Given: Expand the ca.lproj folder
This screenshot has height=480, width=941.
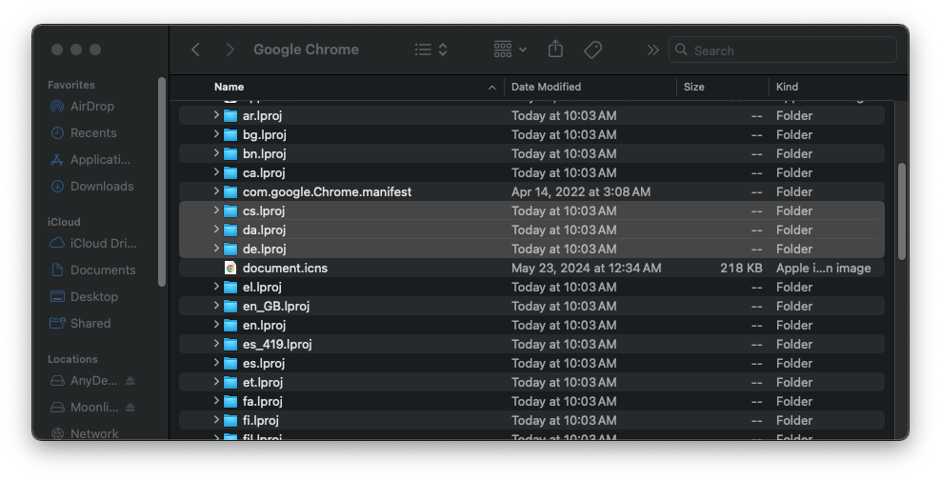Looking at the screenshot, I should tap(216, 172).
